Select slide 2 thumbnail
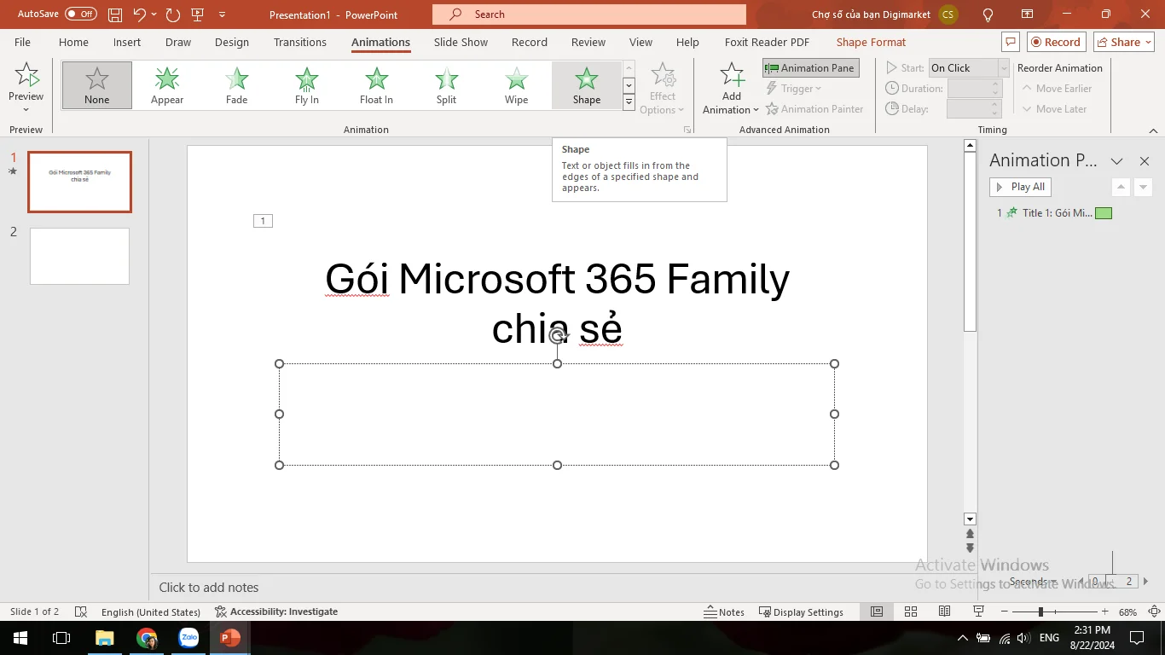The height and width of the screenshot is (655, 1165). tap(79, 256)
